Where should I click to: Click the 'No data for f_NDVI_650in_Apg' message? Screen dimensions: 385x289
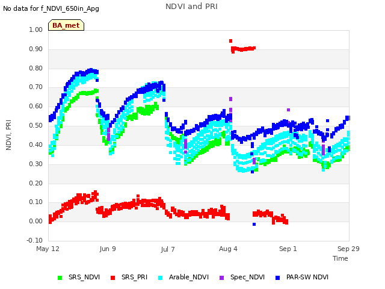coord(51,8)
